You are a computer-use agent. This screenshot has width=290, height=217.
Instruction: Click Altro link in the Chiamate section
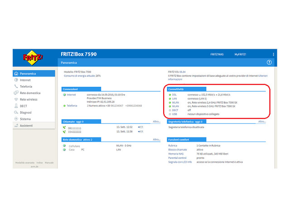pyautogui.click(x=156, y=122)
